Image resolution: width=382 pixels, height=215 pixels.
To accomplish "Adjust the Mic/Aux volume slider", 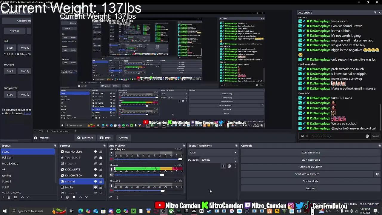I will pyautogui.click(x=162, y=175).
